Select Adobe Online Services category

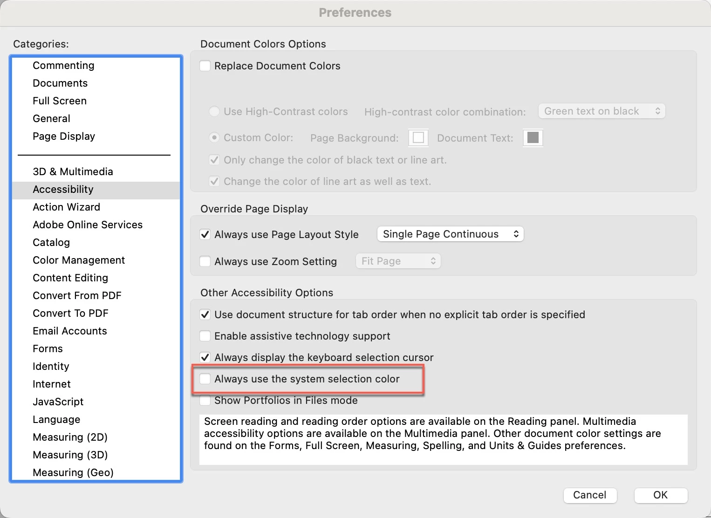point(96,225)
